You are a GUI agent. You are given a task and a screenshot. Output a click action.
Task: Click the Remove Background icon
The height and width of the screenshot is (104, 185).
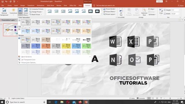[x=4, y=12]
